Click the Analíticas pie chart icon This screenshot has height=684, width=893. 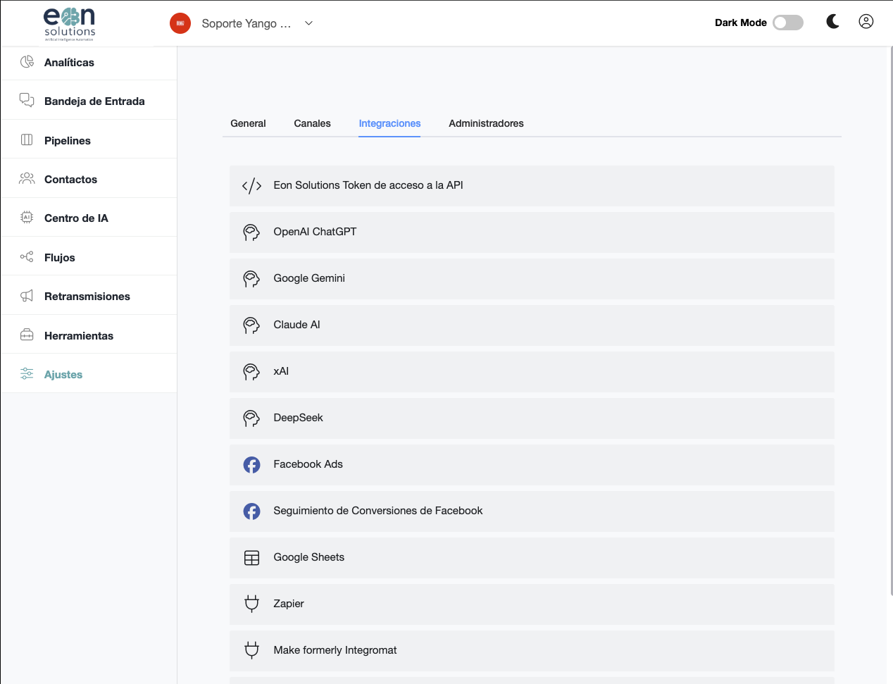click(x=27, y=62)
